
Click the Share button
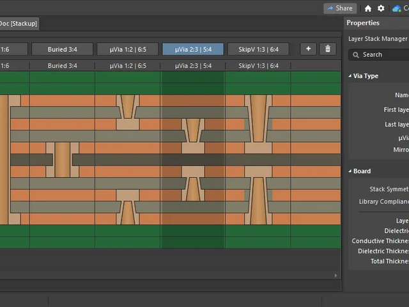(x=340, y=8)
